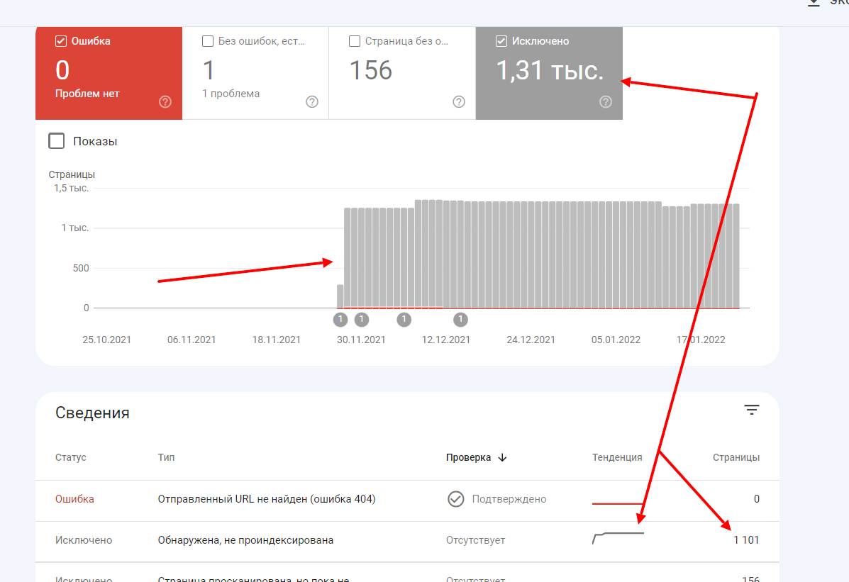
Task: Open help icon in the Без ошибок card
Action: point(312,102)
